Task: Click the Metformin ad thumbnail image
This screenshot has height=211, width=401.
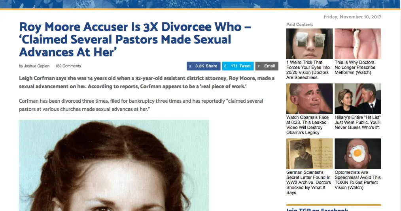Action: click(358, 44)
